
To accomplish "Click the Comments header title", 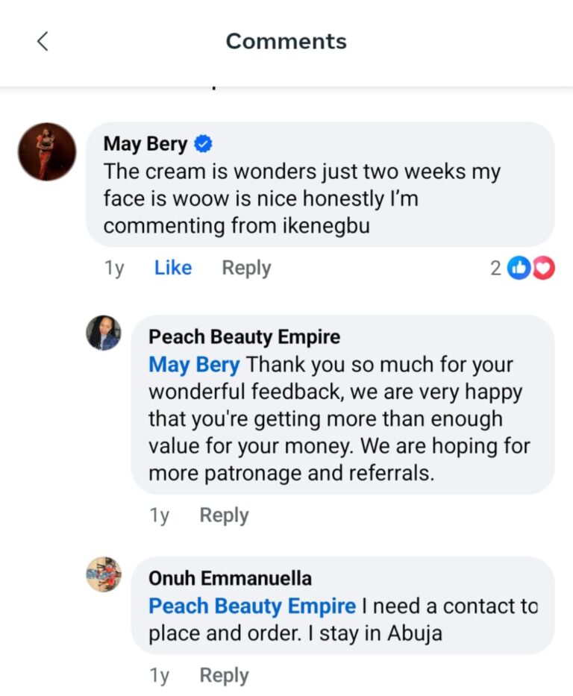I will click(x=286, y=41).
